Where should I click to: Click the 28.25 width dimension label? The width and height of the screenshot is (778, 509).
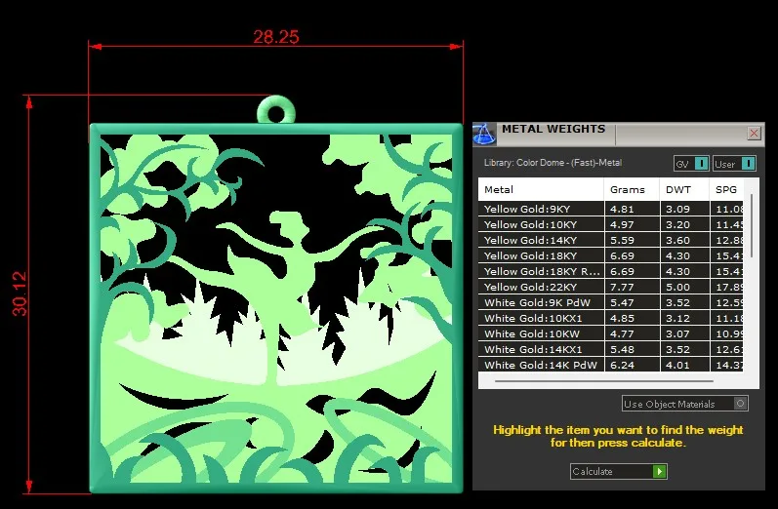[x=276, y=37]
